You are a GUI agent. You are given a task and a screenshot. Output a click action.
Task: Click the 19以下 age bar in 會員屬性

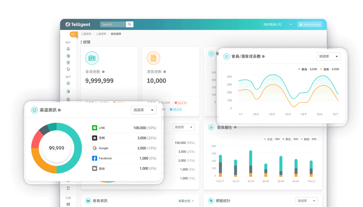[220, 165]
